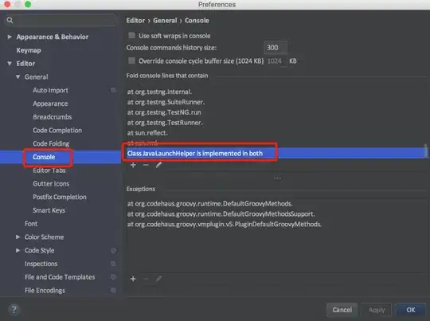Viewport: 430px width, 321px height.
Task: Select Auto Import settings page
Action: click(x=50, y=90)
